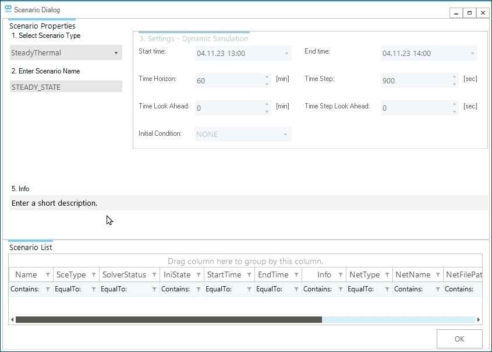The image size is (492, 352).
Task: Click the SolverStatus column filter funnel
Action: 154,275
